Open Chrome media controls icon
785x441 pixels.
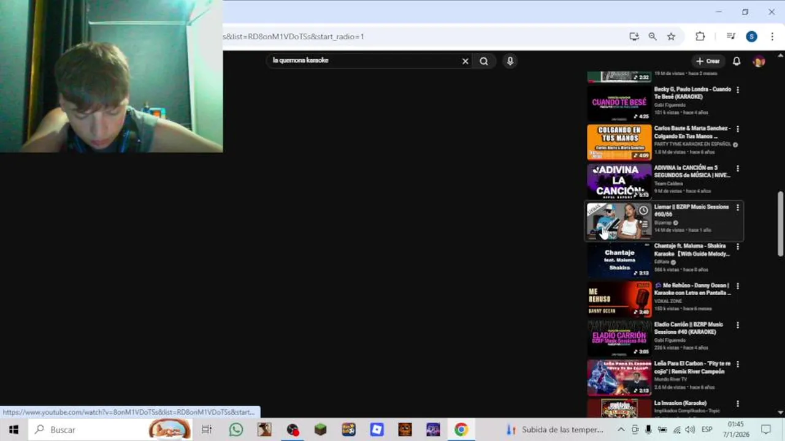click(730, 37)
